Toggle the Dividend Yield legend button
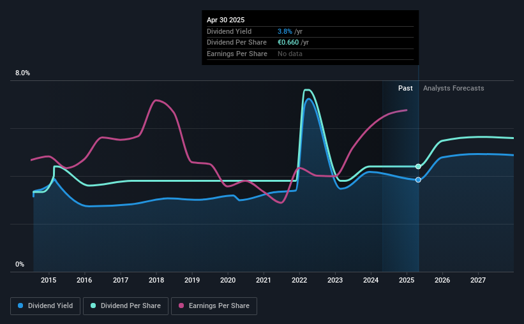Screen dimensions: 524x324 45,306
